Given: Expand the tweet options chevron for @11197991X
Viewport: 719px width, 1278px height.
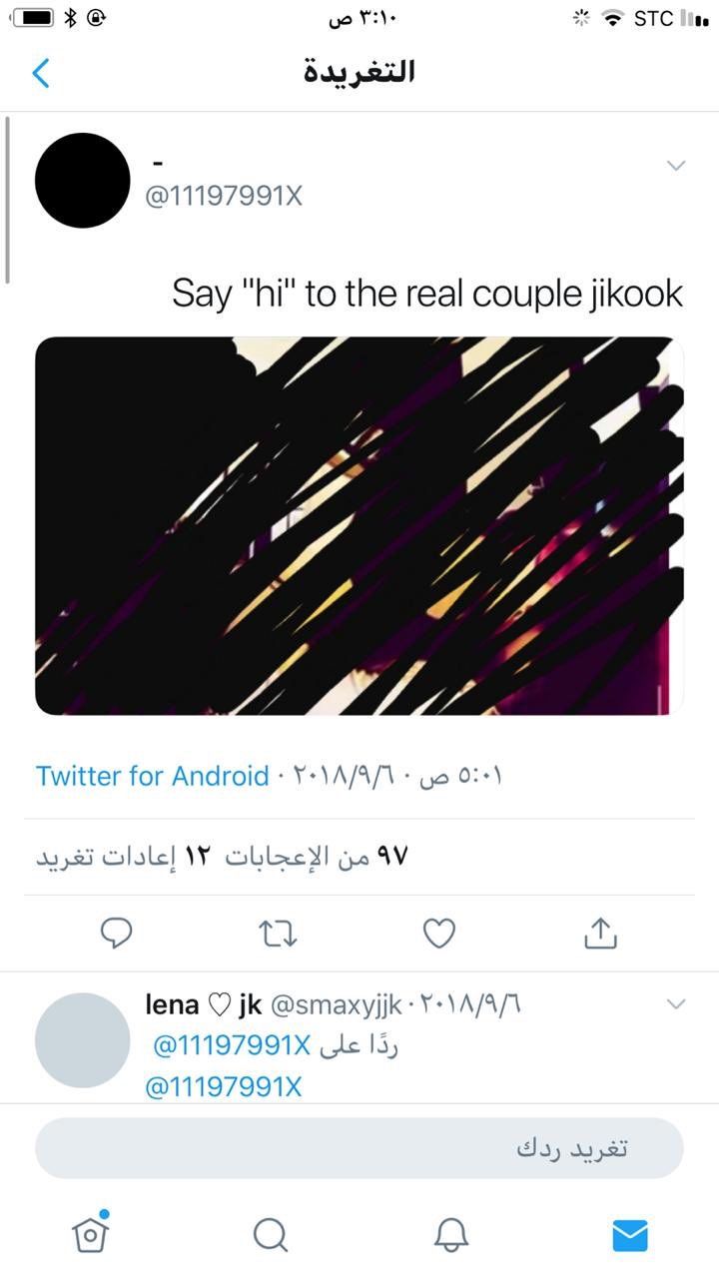Looking at the screenshot, I should click(x=676, y=166).
